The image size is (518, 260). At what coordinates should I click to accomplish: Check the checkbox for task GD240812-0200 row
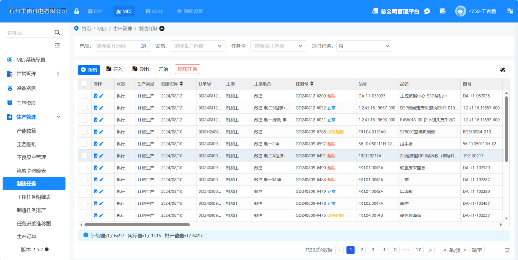pos(85,96)
